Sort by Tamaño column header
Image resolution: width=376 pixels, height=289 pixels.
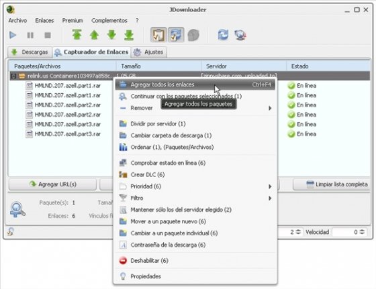[x=158, y=66]
